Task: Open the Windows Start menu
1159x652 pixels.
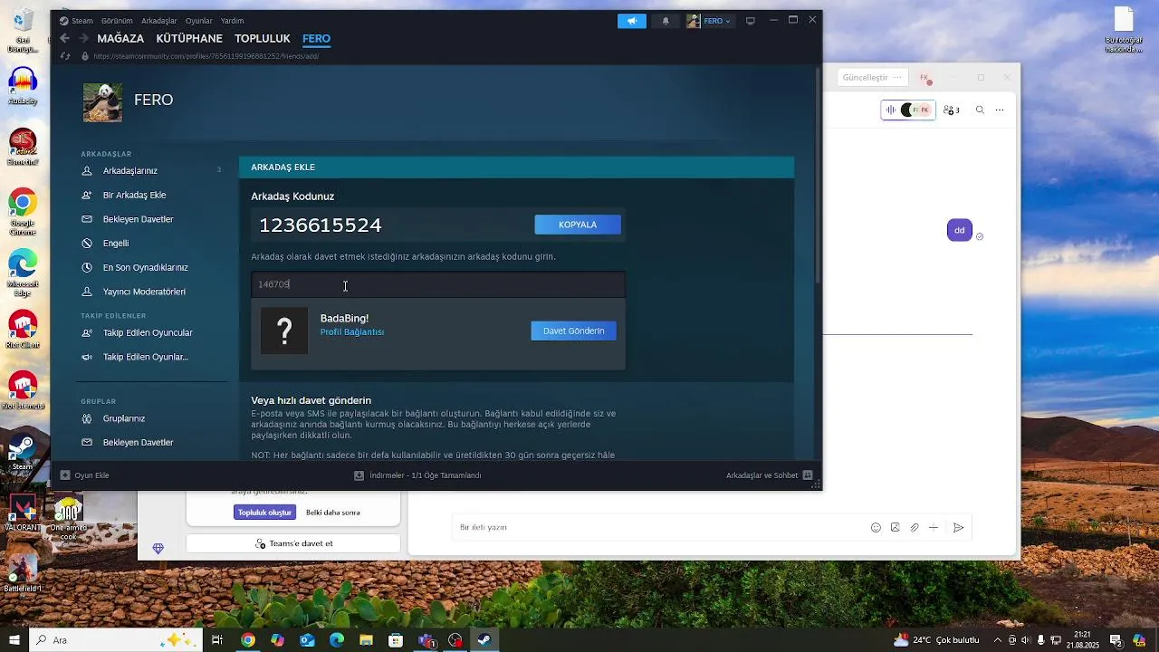Action: pos(14,639)
